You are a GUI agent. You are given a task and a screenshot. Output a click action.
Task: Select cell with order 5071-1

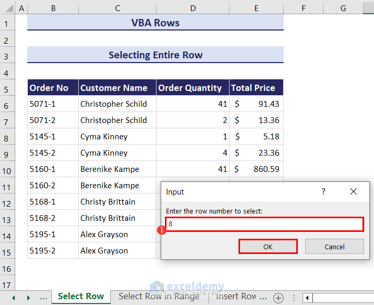click(x=53, y=104)
